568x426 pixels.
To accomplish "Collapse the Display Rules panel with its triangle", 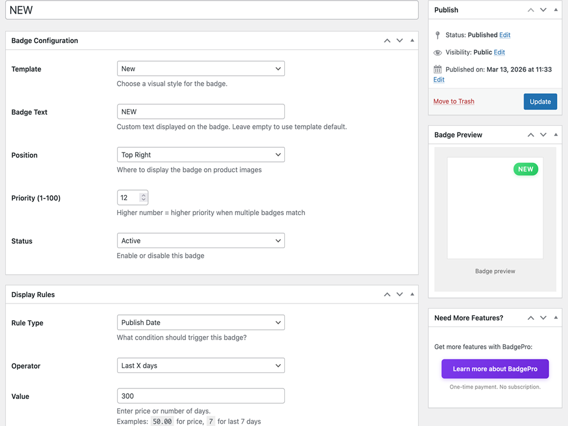I will pos(412,294).
